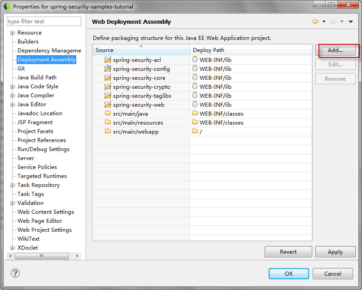Viewport: 362px width, 290px height.
Task: Open Web Project Settings page
Action: pos(44,230)
